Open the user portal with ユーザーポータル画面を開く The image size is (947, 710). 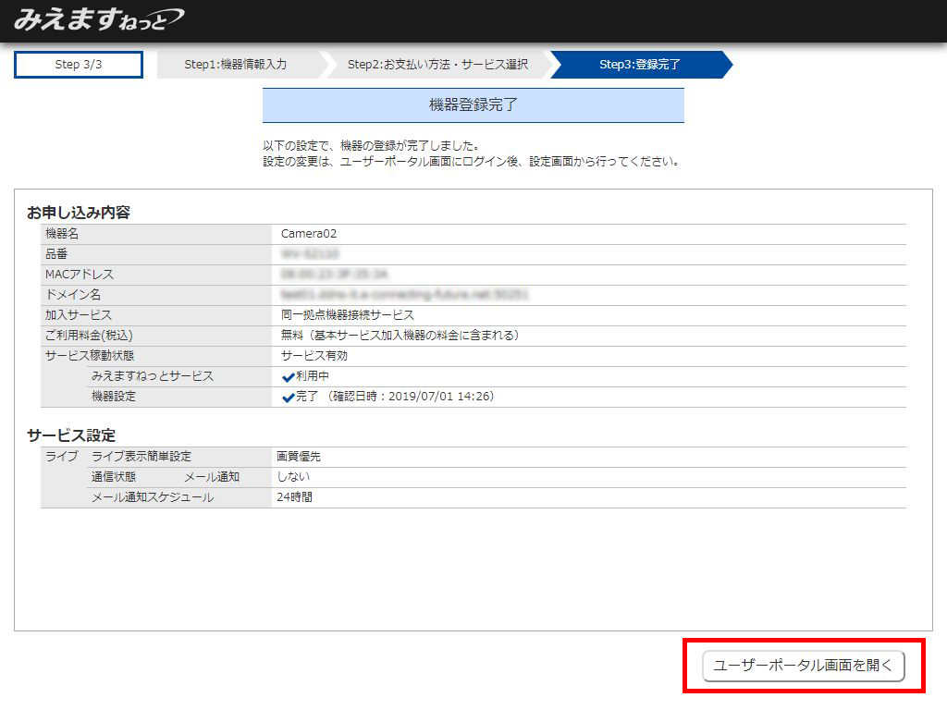803,666
